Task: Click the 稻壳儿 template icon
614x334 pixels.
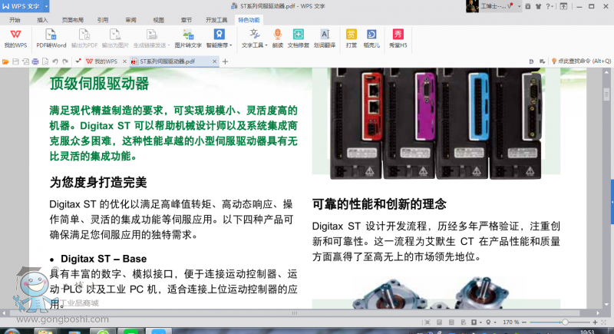Action: coord(371,38)
